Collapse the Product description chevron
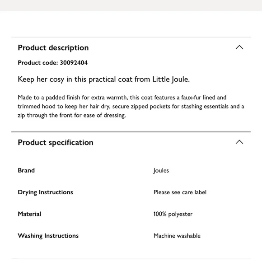262x262 pixels. (239, 47)
